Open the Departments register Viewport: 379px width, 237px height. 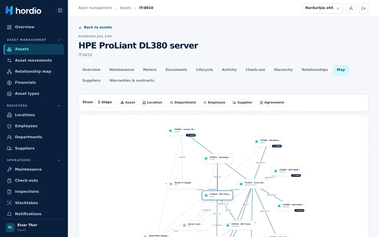tap(34, 137)
